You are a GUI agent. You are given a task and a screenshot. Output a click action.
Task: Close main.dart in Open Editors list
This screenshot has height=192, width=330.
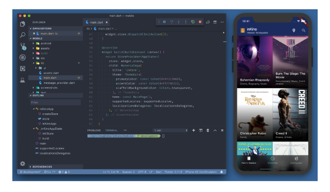point(34,33)
